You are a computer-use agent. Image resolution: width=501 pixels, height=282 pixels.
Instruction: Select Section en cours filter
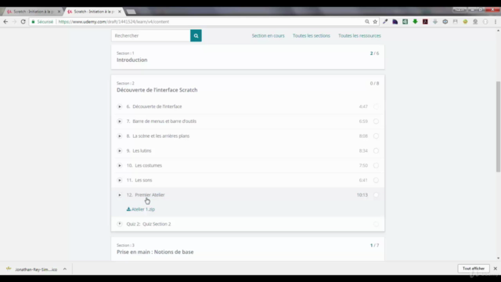click(x=268, y=35)
